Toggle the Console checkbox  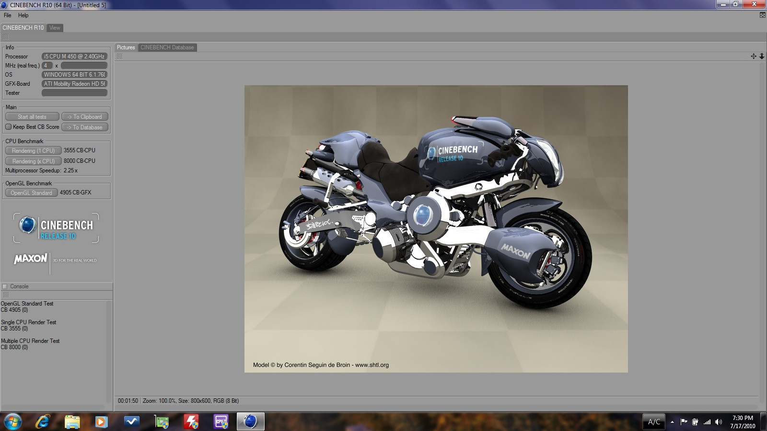(5, 286)
